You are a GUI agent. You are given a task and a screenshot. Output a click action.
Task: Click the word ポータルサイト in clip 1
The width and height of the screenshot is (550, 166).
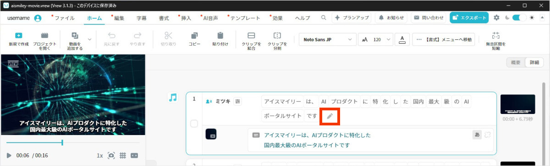[282, 116]
